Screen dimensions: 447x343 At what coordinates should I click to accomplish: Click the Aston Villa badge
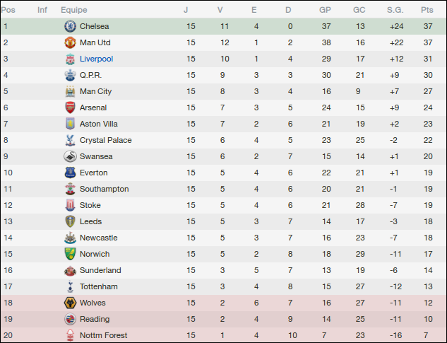(69, 124)
